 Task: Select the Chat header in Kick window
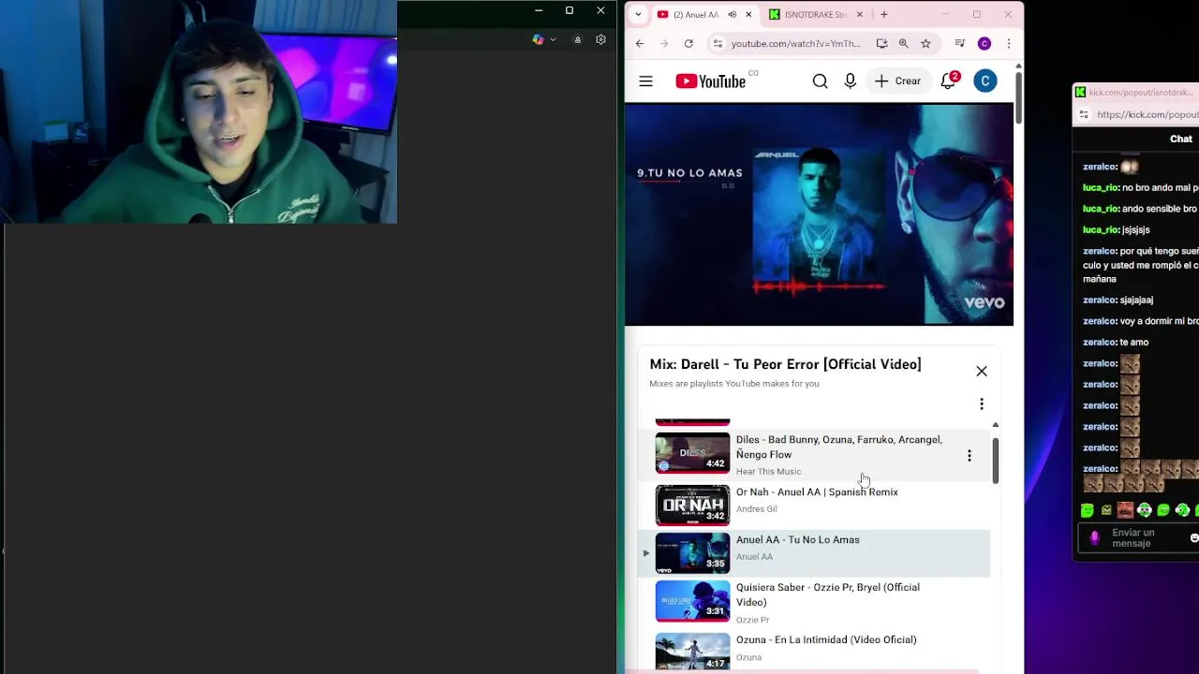point(1180,139)
